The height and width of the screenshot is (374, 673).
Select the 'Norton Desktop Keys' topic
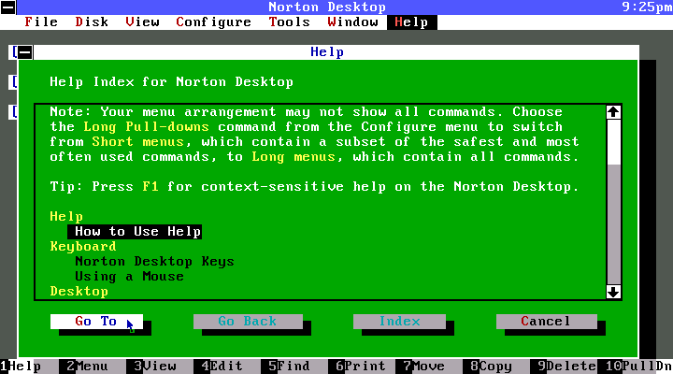[x=154, y=262]
